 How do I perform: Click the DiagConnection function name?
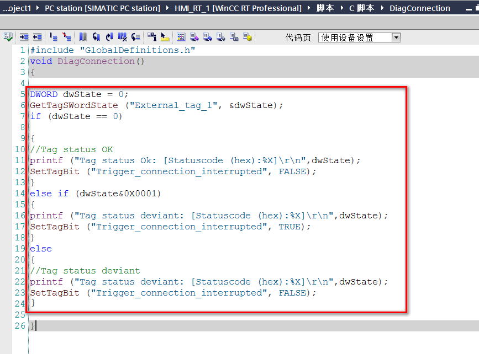coord(96,61)
